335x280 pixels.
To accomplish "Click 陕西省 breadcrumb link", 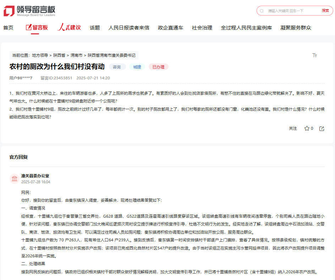I will (x=59, y=56).
